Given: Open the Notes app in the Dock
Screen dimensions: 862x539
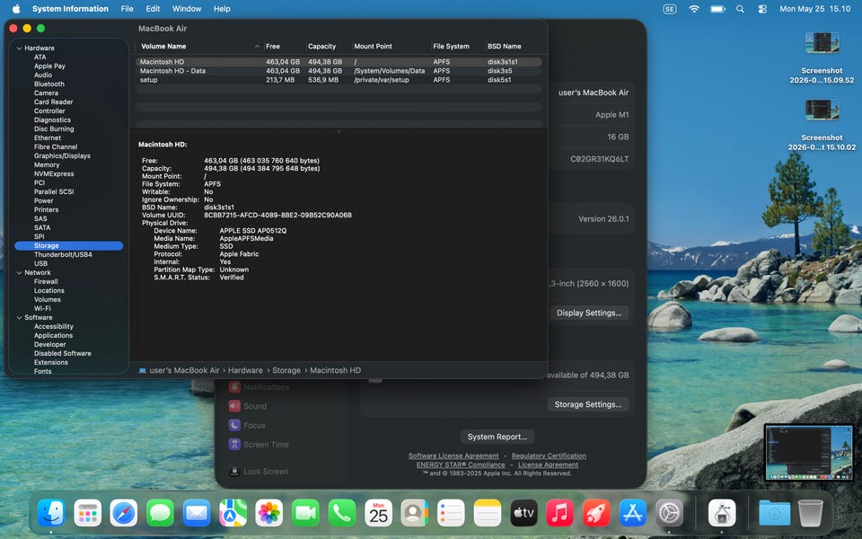Looking at the screenshot, I should [487, 513].
